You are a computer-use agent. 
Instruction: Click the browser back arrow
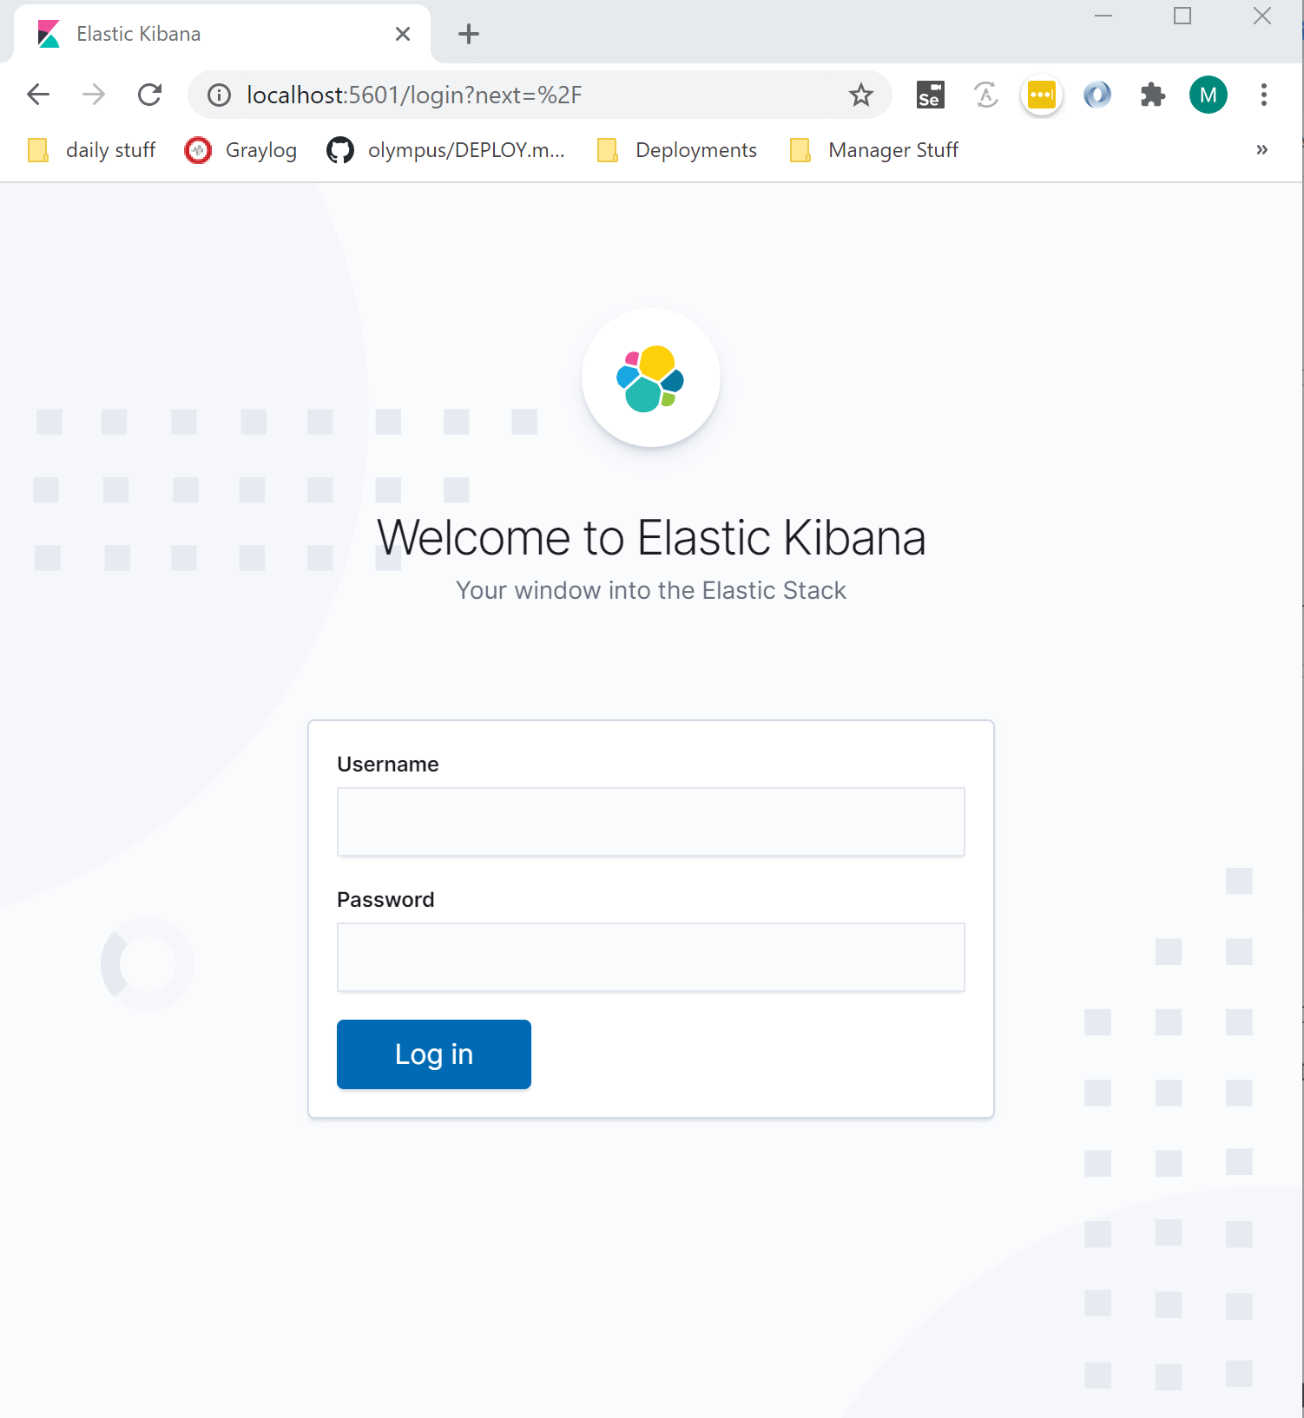click(x=38, y=95)
